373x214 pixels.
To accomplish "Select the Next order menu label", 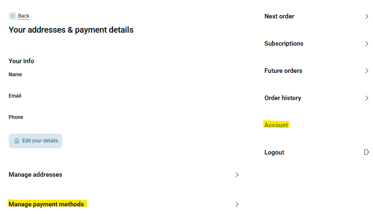I will pos(279,16).
